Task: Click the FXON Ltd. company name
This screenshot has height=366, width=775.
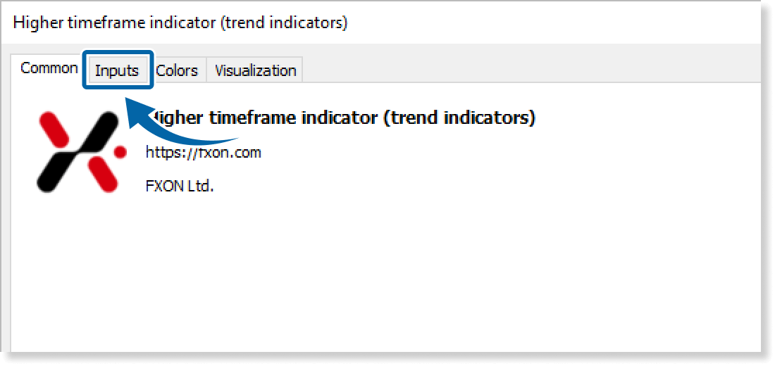Action: (179, 186)
